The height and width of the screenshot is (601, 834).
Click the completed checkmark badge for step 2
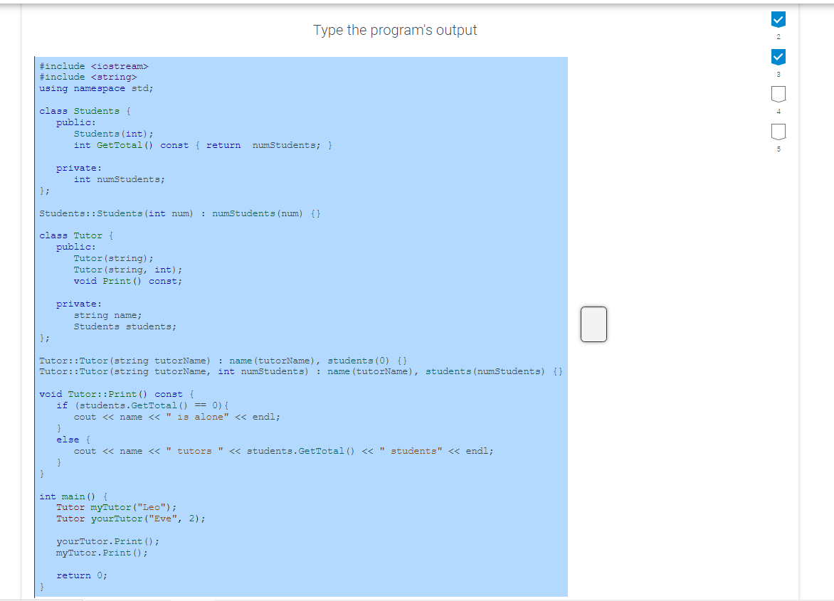(778, 20)
